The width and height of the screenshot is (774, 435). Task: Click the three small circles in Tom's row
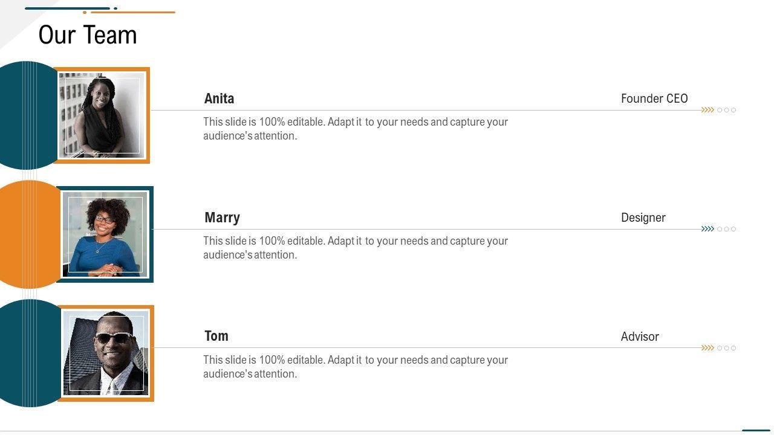[726, 348]
